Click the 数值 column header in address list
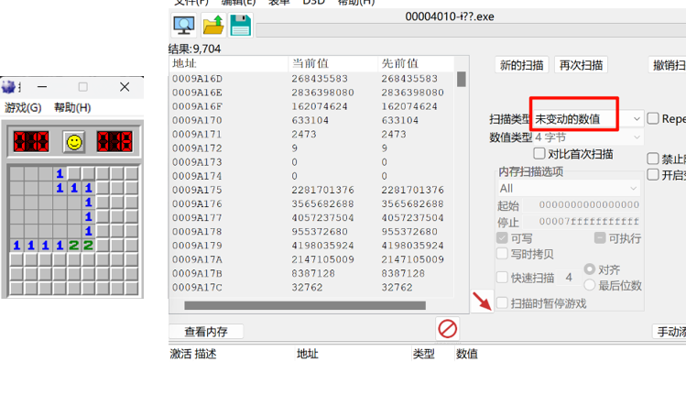The height and width of the screenshot is (395, 686). pyautogui.click(x=467, y=354)
